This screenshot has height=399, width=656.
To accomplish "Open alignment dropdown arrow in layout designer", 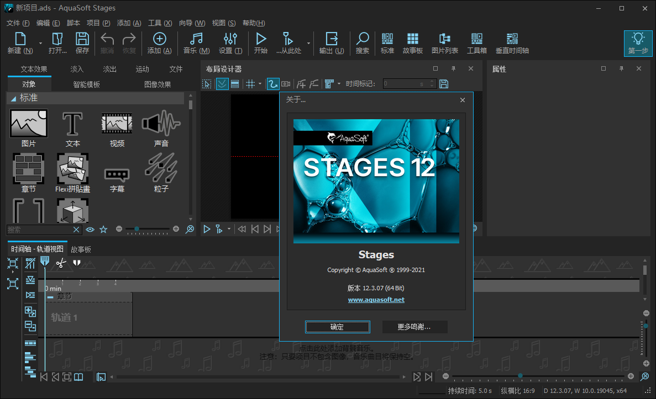I will [339, 84].
